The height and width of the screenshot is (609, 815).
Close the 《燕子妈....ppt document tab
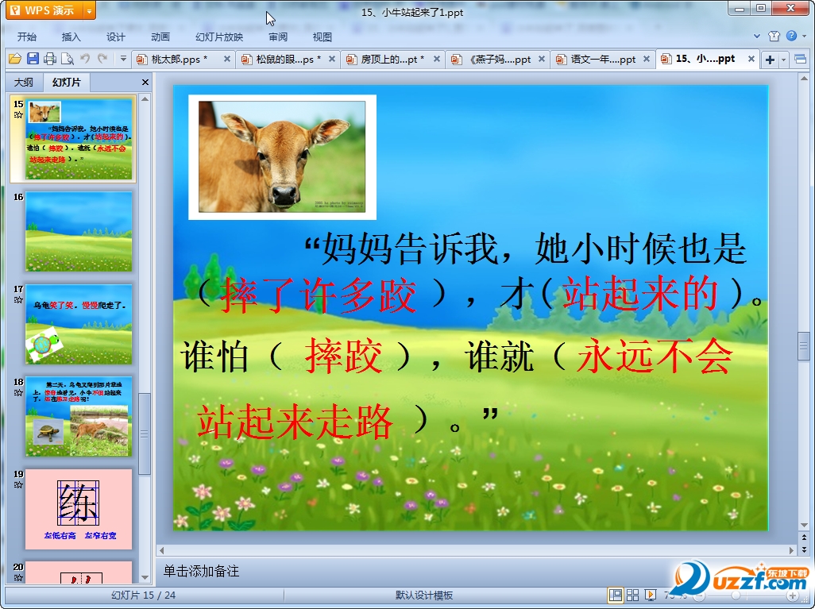point(542,60)
